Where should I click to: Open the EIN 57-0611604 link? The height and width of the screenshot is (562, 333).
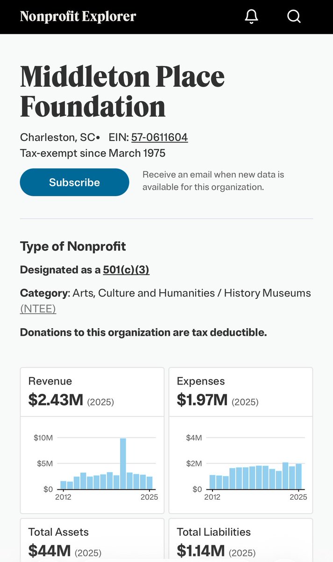159,138
